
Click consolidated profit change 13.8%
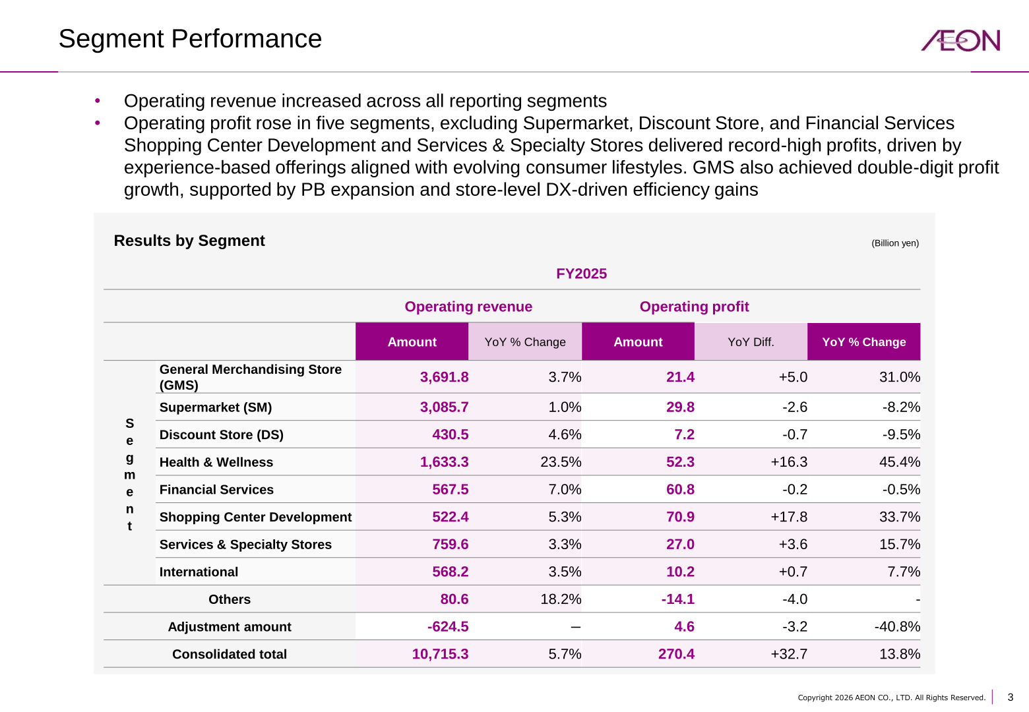coord(900,655)
